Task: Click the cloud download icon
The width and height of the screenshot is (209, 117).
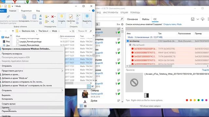Action: click(x=202, y=19)
